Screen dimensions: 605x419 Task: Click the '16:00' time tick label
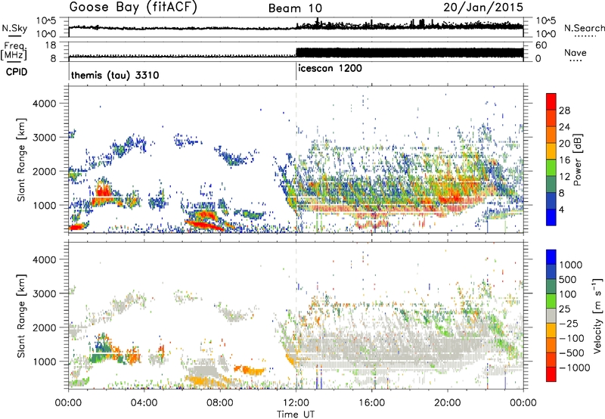371,403
